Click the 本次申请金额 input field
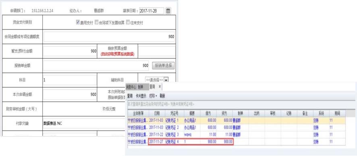357x156 pixels. [70, 94]
